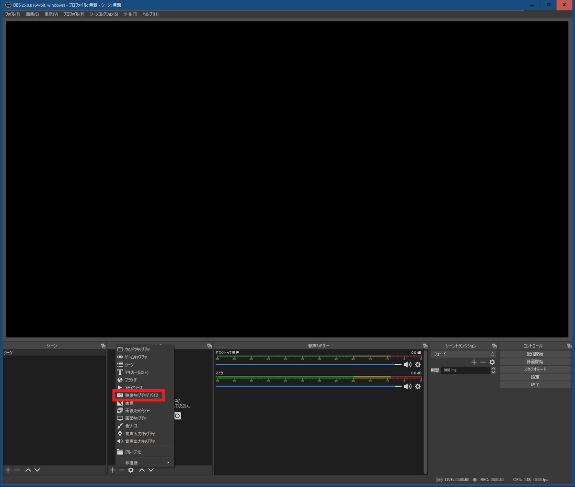Viewport: 575px width, 487px height.
Task: Select 映像キャプチャデバイス from the source menu
Action: (x=144, y=395)
